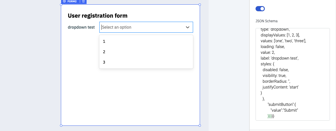Screen dimensions: 336x131
Task: Click the top-left resize handle of the form
Action: pos(61,5)
